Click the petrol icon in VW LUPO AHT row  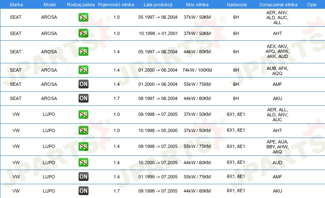pos(84,130)
